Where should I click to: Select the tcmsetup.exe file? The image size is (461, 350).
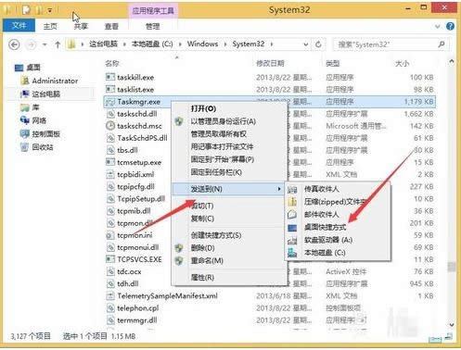coord(139,162)
